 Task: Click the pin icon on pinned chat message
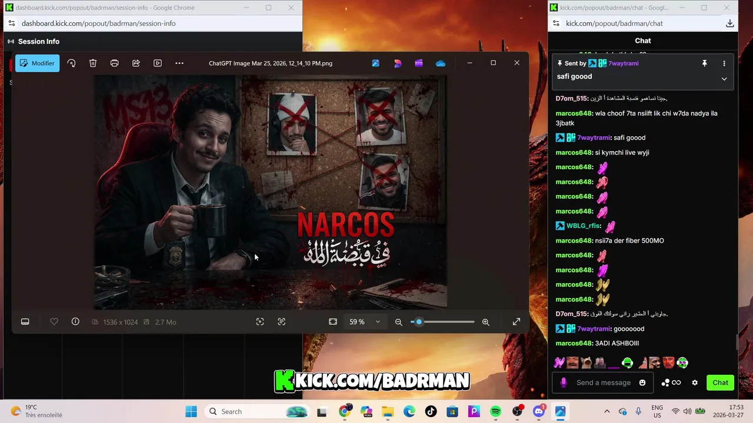point(704,63)
